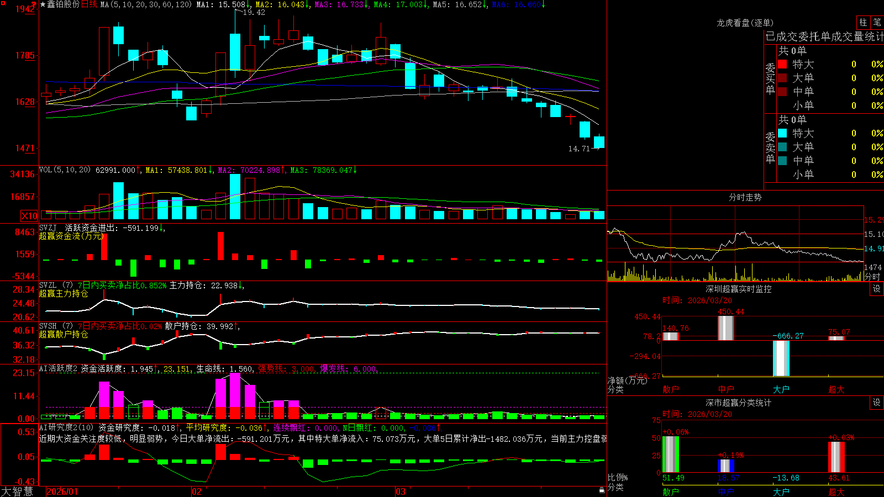The image size is (884, 497).
Task: Click the 小单 row under 委买单
Action: (x=830, y=105)
